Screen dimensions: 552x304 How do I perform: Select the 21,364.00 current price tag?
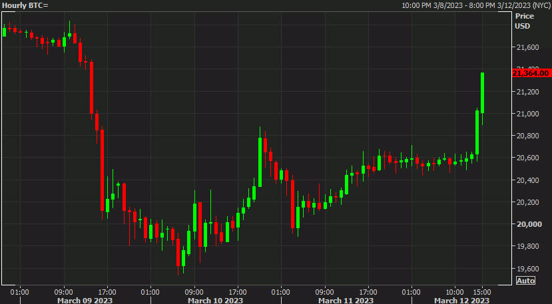(x=531, y=73)
